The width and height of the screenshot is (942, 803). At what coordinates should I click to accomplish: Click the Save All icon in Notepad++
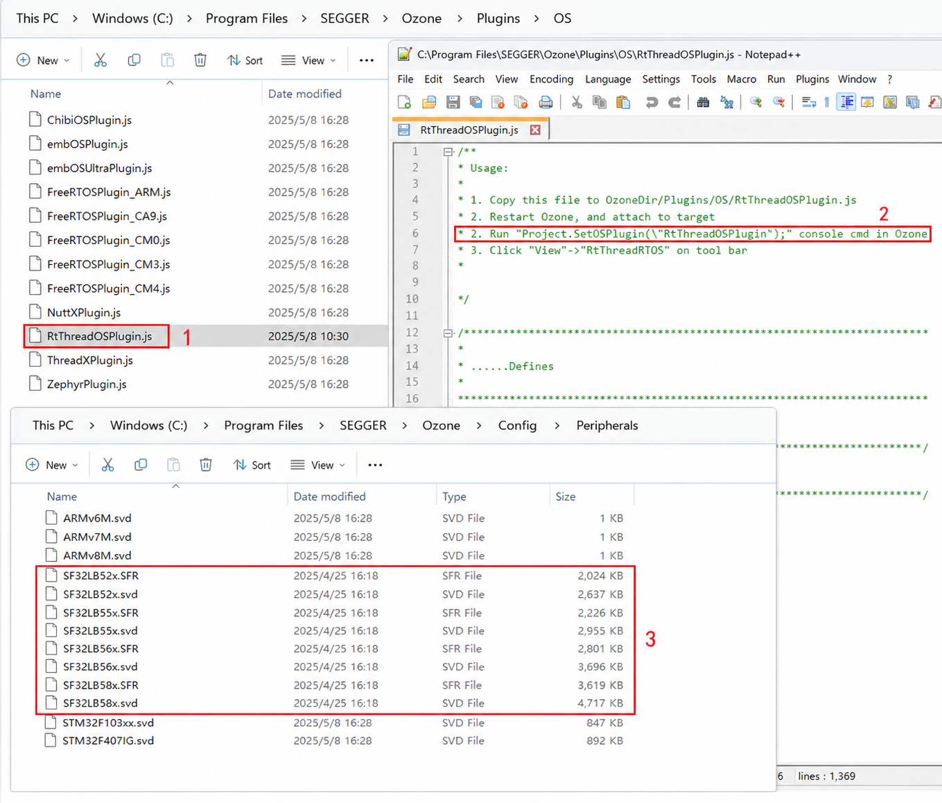476,103
